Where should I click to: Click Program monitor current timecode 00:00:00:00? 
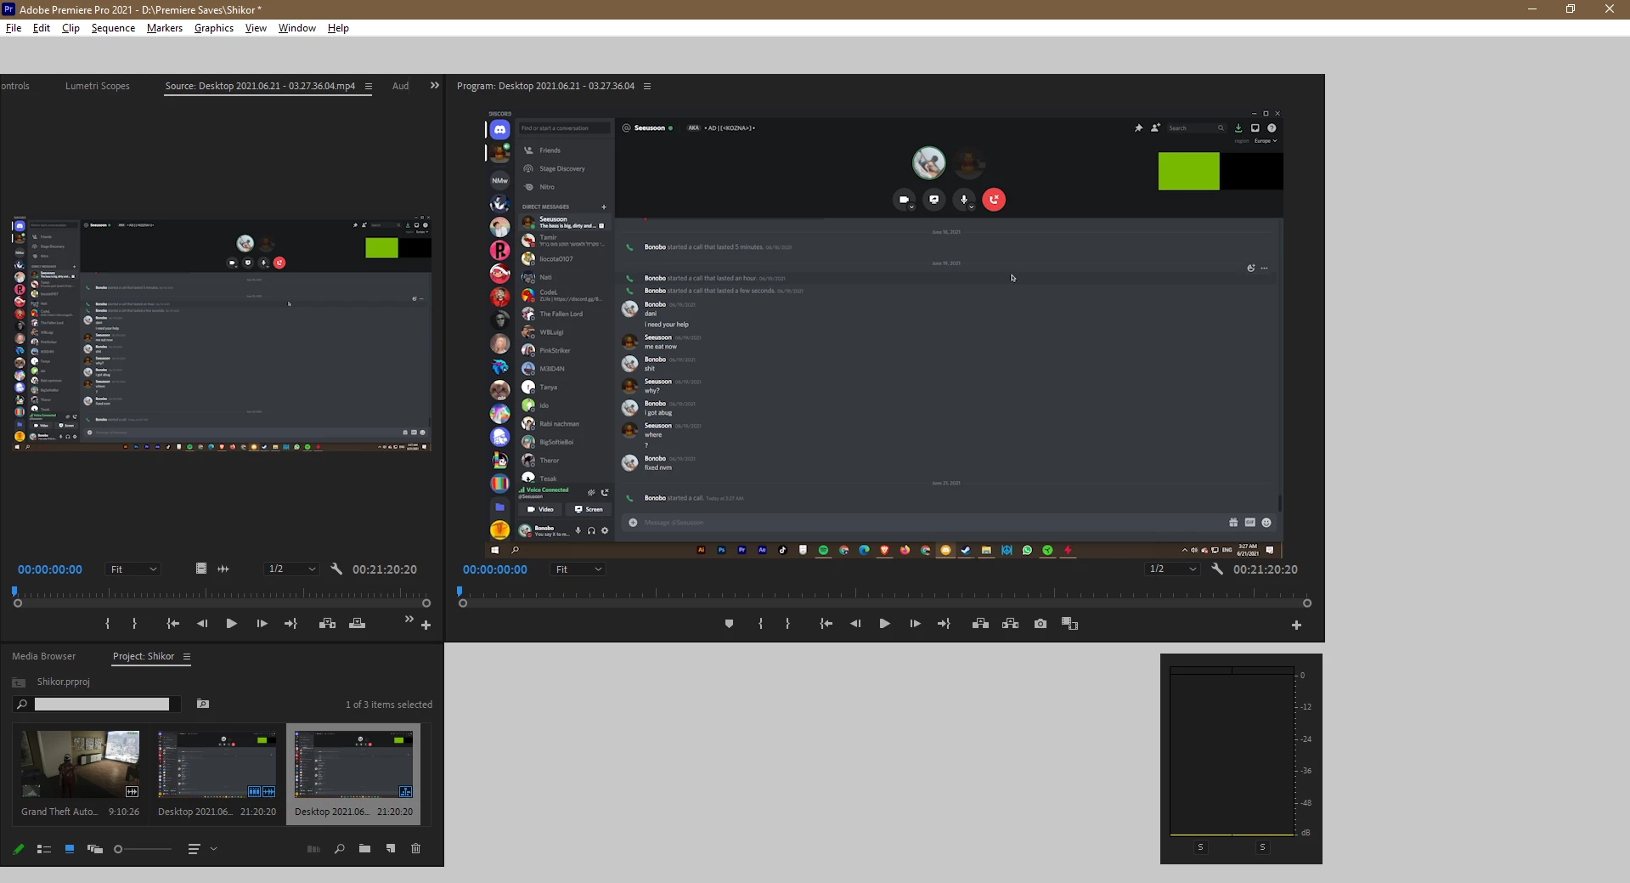(495, 569)
